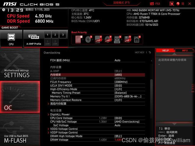This screenshot has height=146, width=195.
Task: Switch to EZ mode (F7)
Action: tap(121, 3)
